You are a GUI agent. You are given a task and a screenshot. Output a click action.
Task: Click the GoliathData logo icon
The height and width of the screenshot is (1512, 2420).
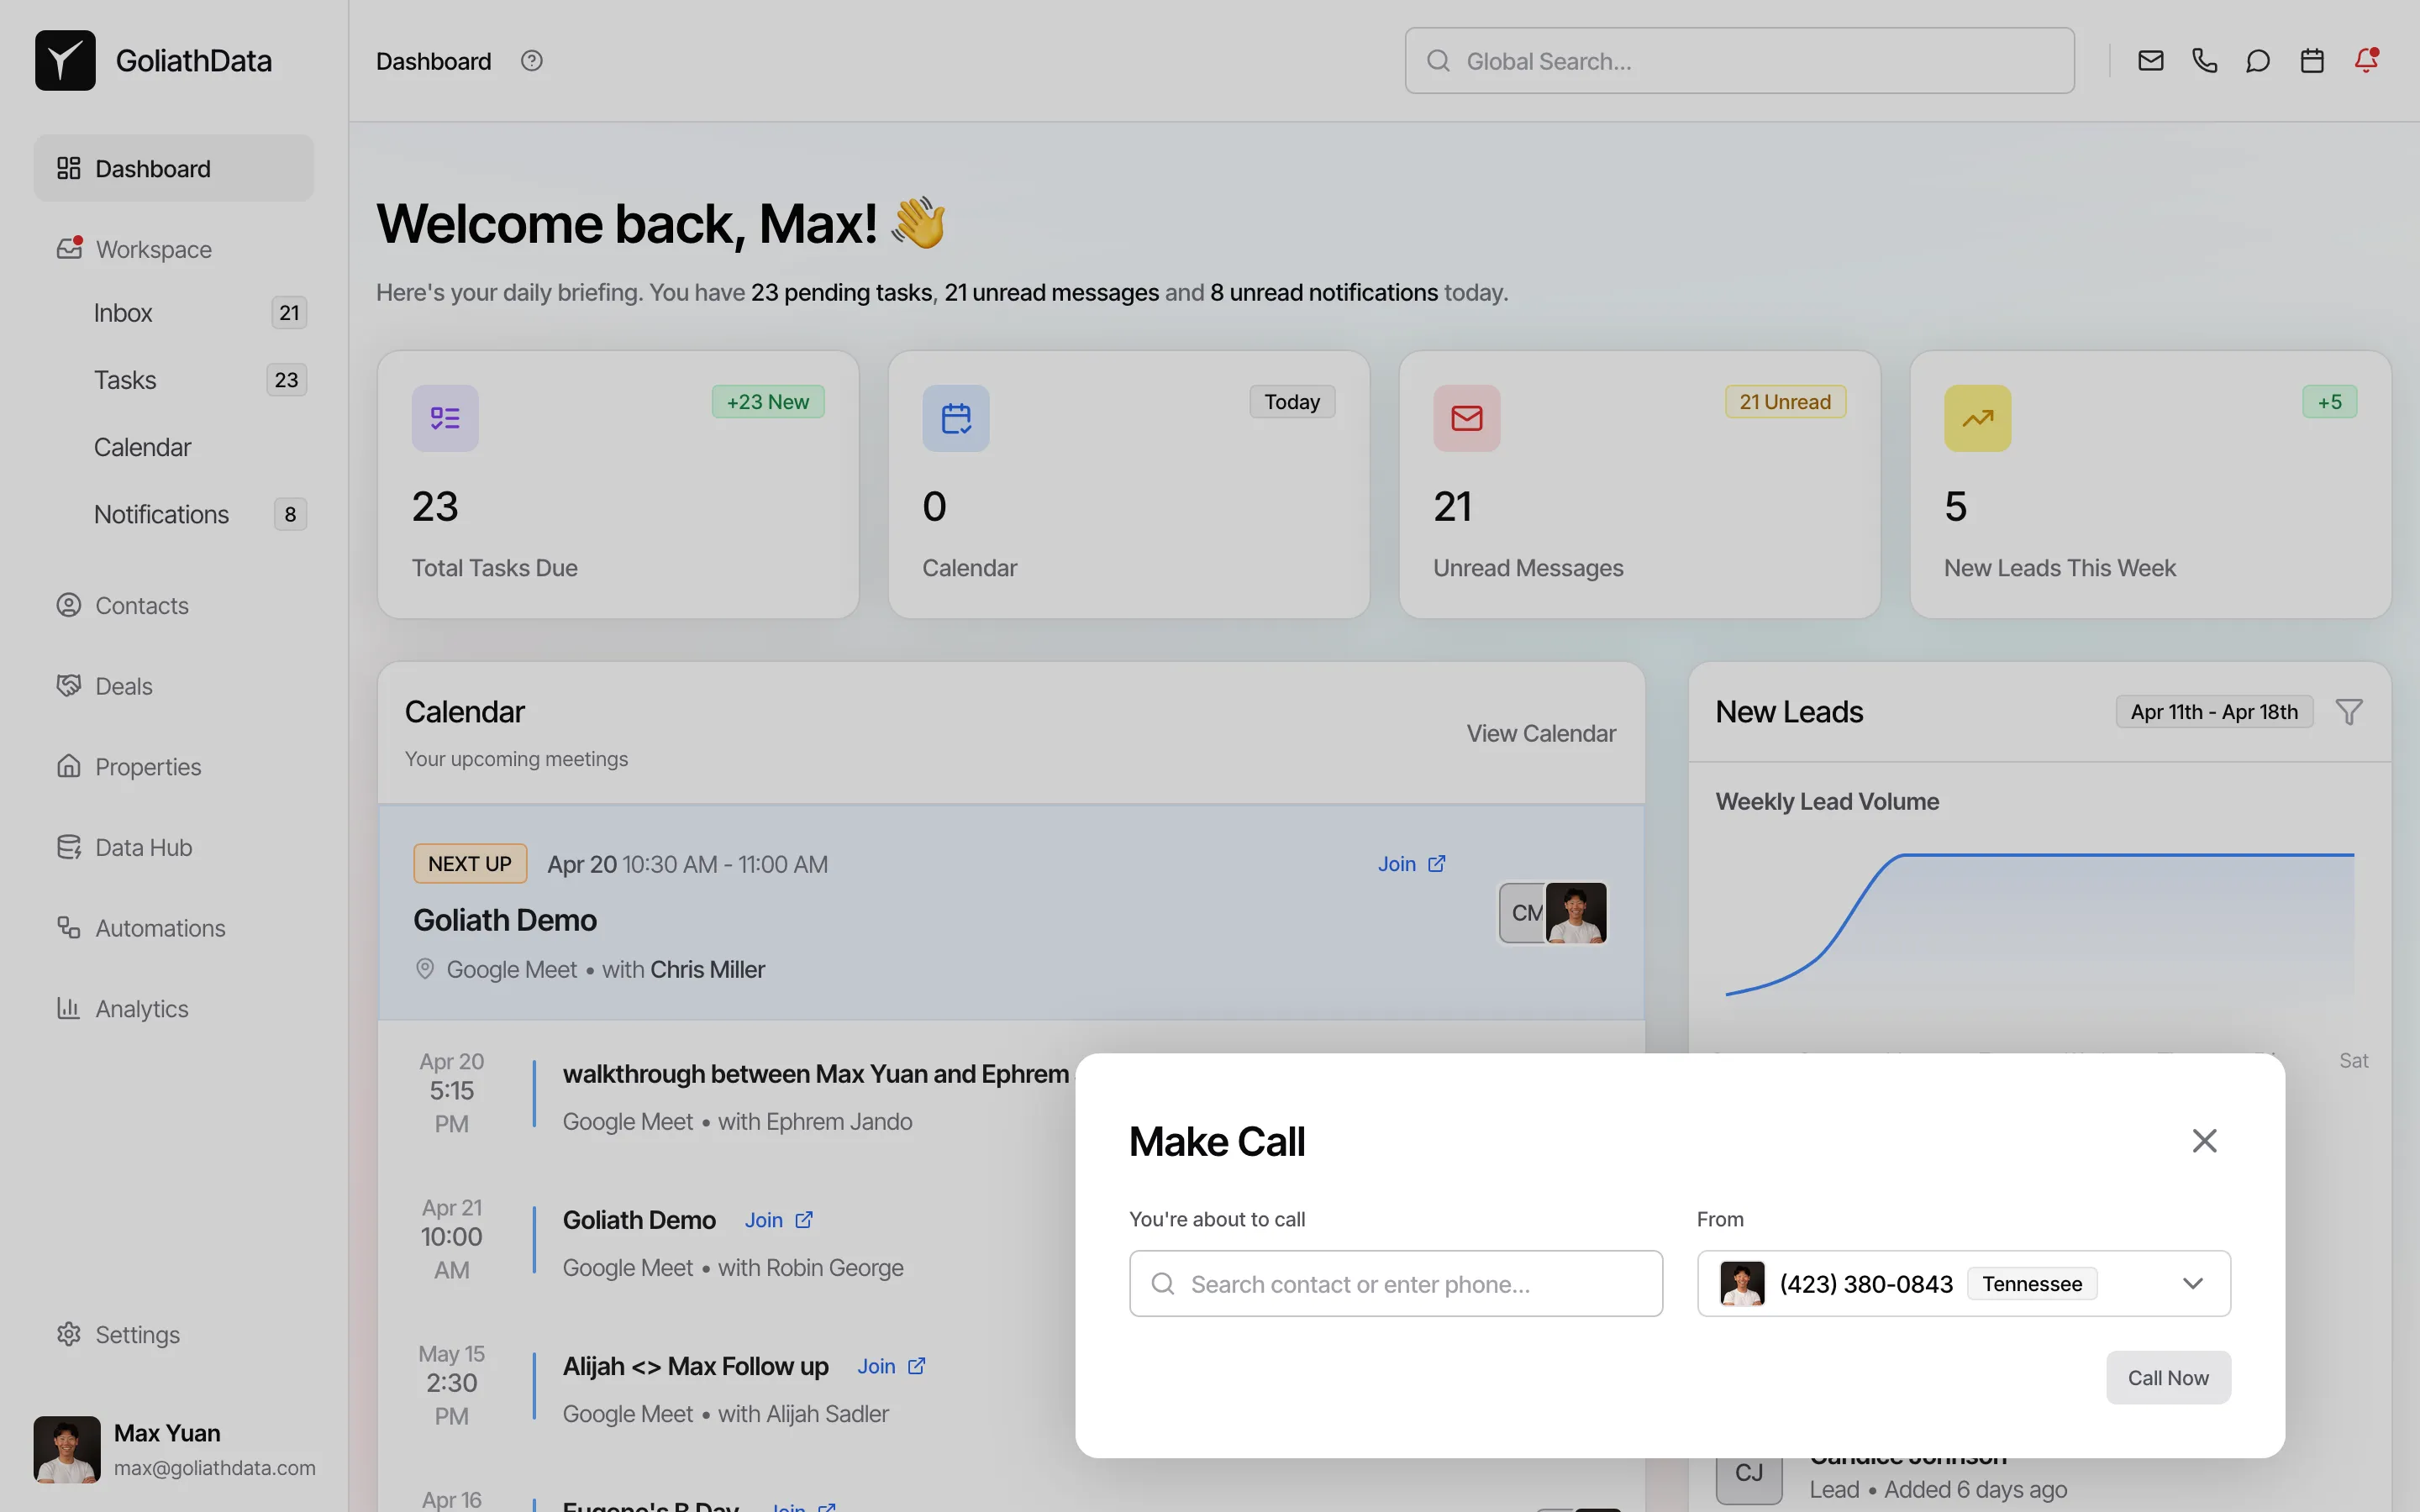click(65, 61)
